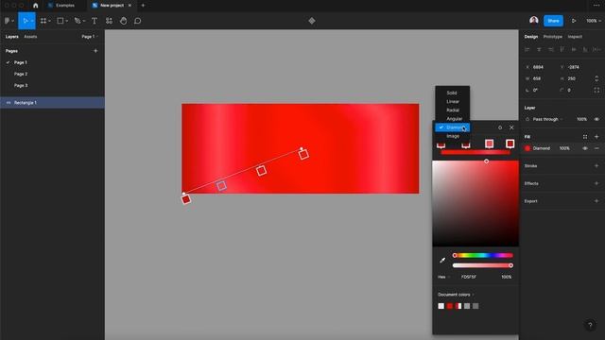Select the Comment tool
The height and width of the screenshot is (340, 605).
[138, 21]
